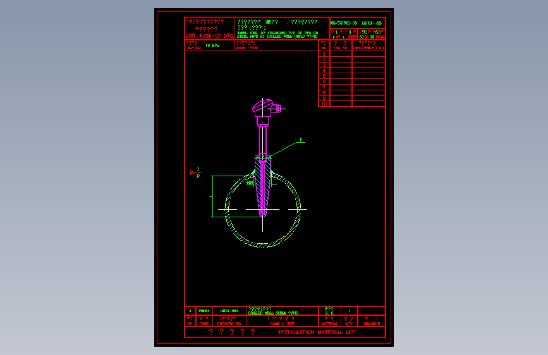Click the hatched drilled thermowell section

[262, 185]
